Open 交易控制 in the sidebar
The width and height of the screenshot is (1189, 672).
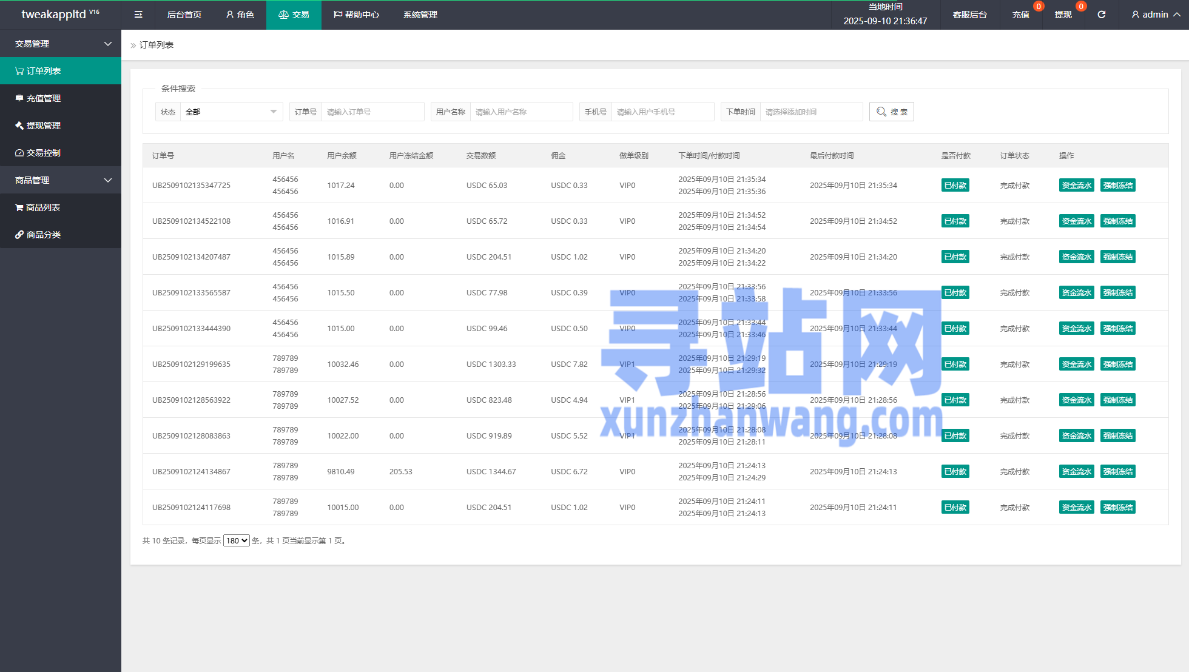(43, 153)
